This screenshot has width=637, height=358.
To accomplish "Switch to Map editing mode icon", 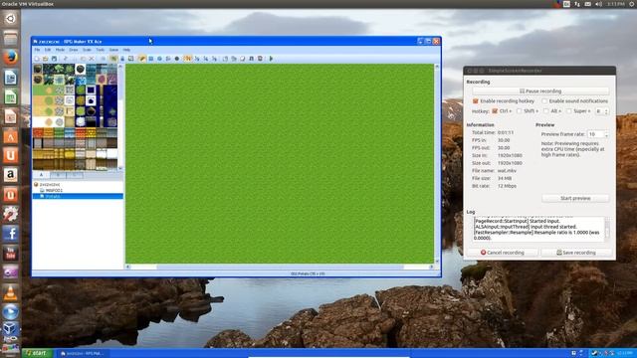I will click(x=114, y=59).
